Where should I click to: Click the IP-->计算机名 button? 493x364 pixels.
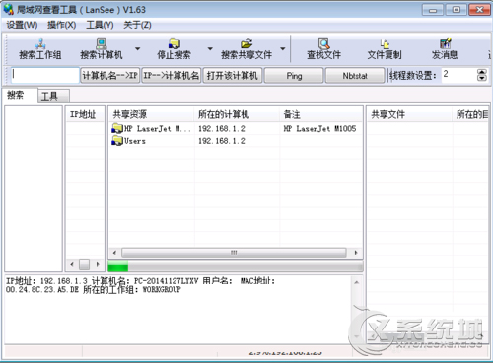tap(172, 76)
